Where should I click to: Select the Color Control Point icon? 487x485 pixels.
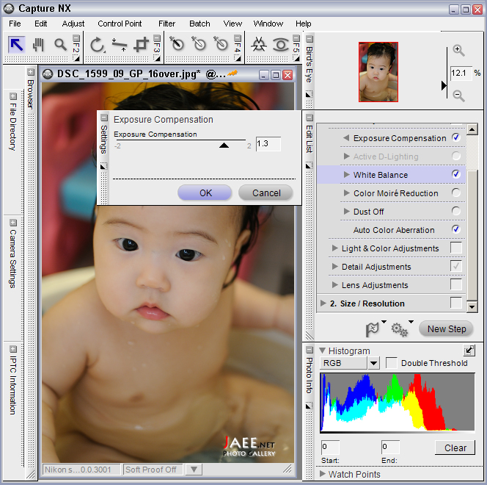coord(176,45)
